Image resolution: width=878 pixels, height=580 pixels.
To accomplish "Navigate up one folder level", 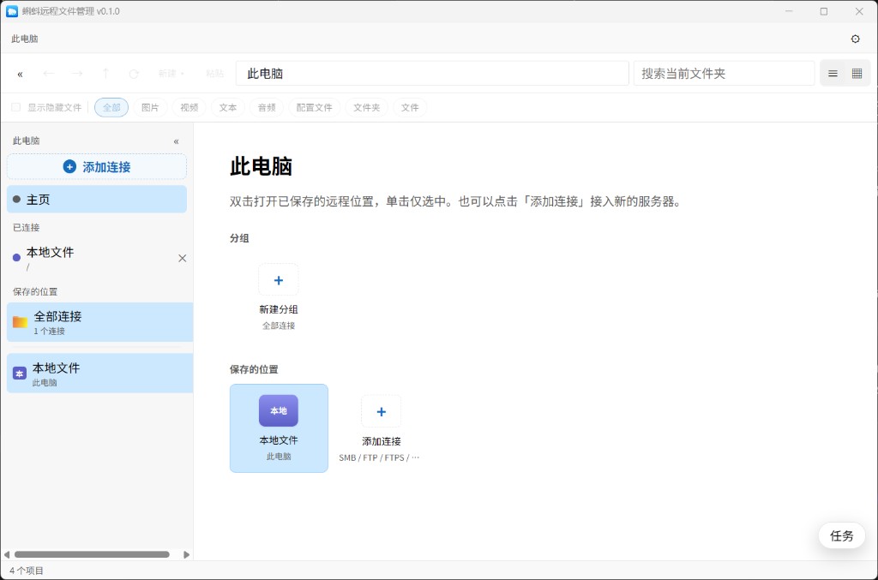I will tap(105, 74).
